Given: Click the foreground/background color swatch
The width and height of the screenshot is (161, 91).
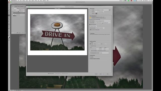Looking at the screenshot, I should click(9, 37).
